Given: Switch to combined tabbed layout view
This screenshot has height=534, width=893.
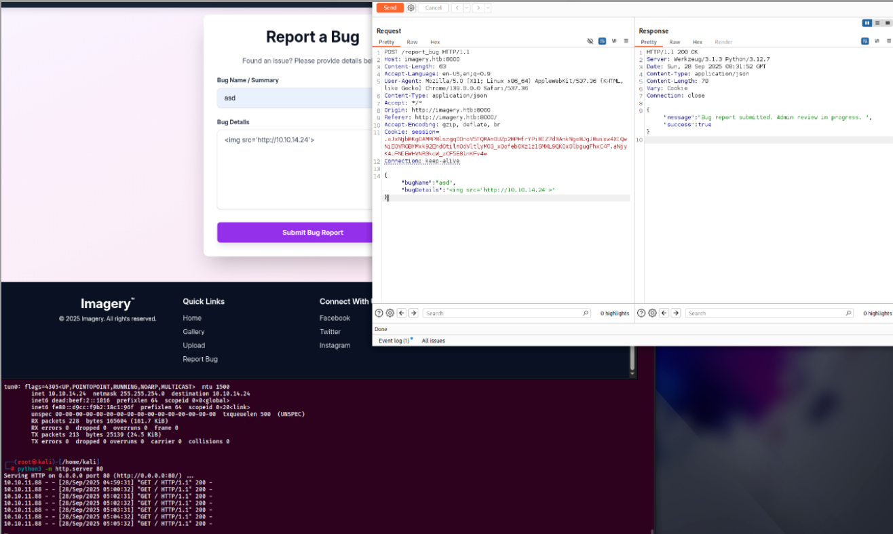Looking at the screenshot, I should (887, 23).
